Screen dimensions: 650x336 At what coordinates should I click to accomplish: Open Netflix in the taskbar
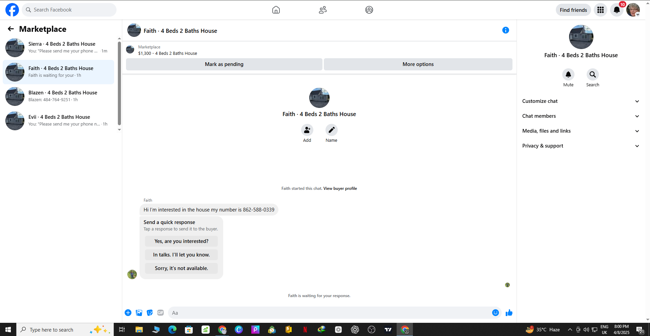pyautogui.click(x=305, y=330)
